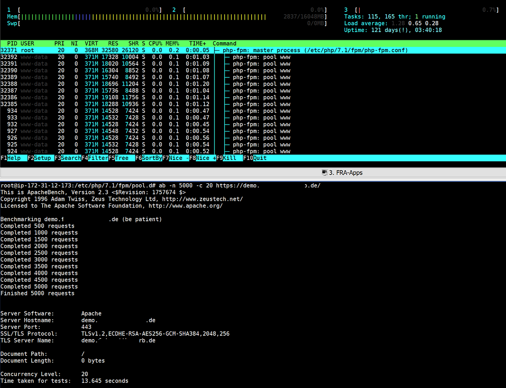This screenshot has width=506, height=388.
Task: Sort by the MEM% column header
Action: pyautogui.click(x=172, y=44)
